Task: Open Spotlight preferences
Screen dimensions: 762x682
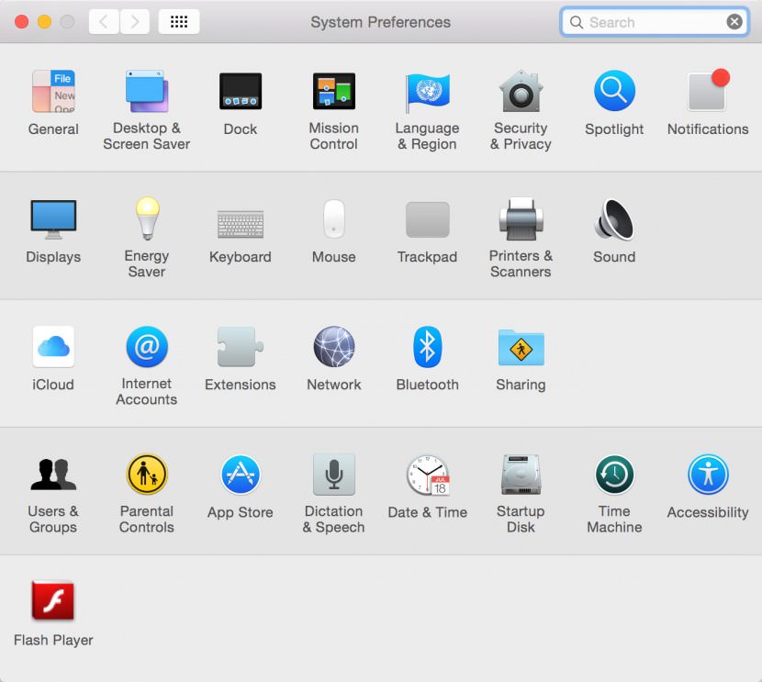Action: coord(613,91)
